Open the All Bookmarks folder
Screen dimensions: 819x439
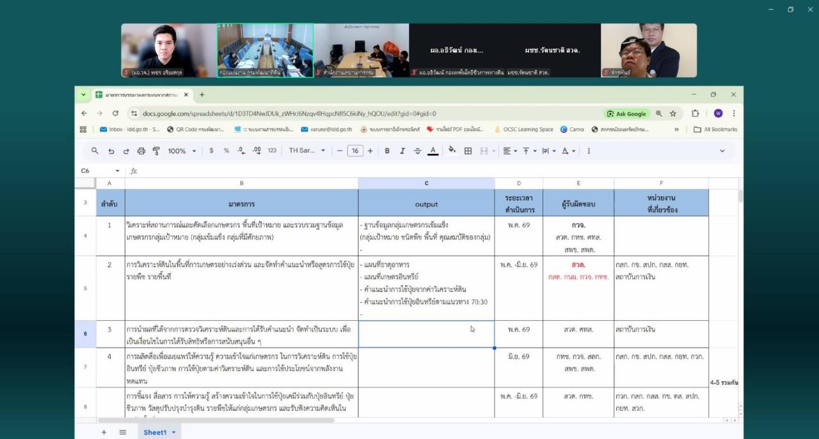pyautogui.click(x=715, y=129)
